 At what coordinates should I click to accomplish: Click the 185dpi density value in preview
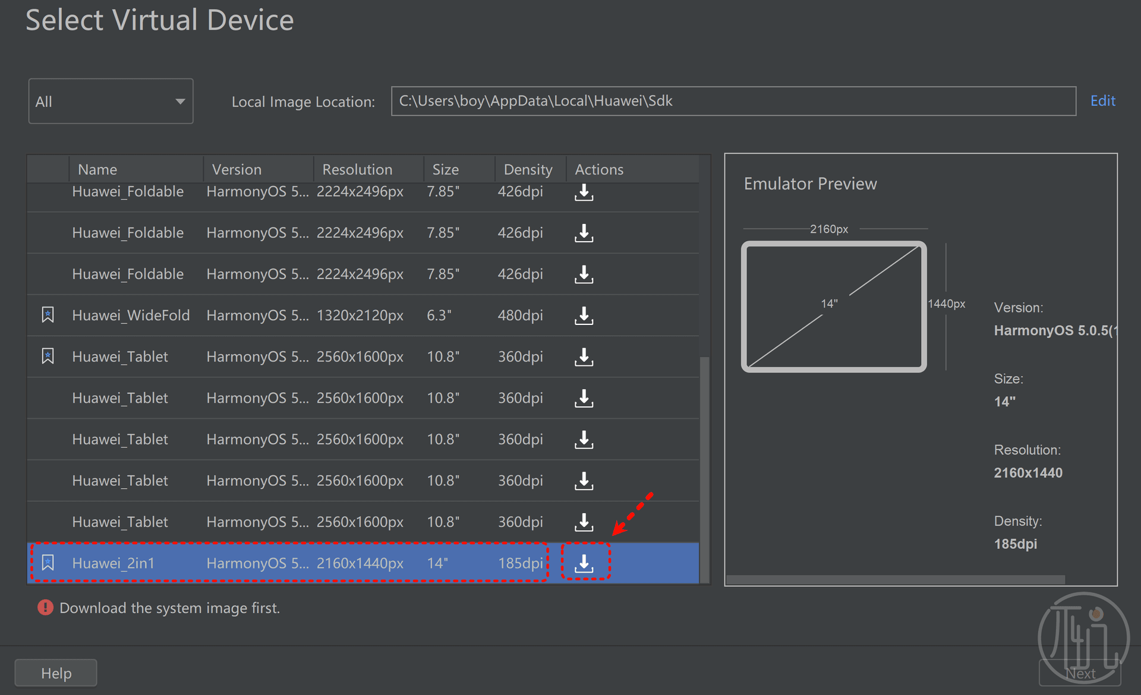pos(1016,544)
